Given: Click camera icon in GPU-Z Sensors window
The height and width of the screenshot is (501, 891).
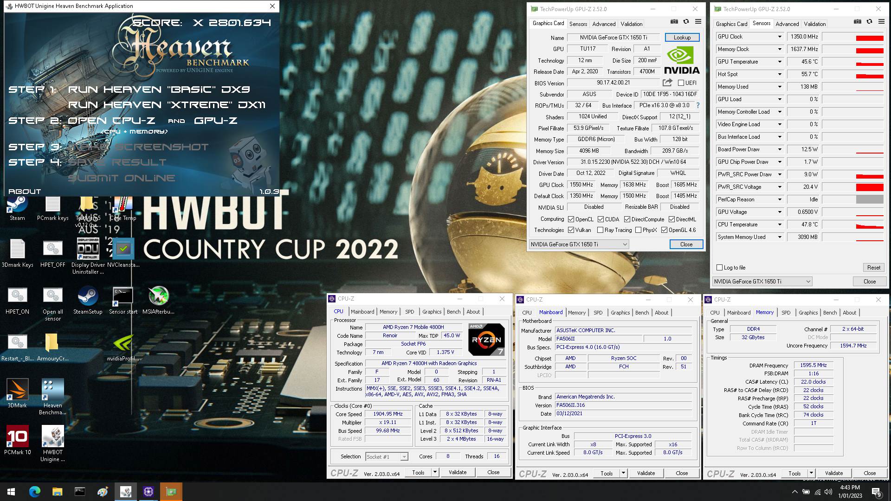Looking at the screenshot, I should pos(857,21).
